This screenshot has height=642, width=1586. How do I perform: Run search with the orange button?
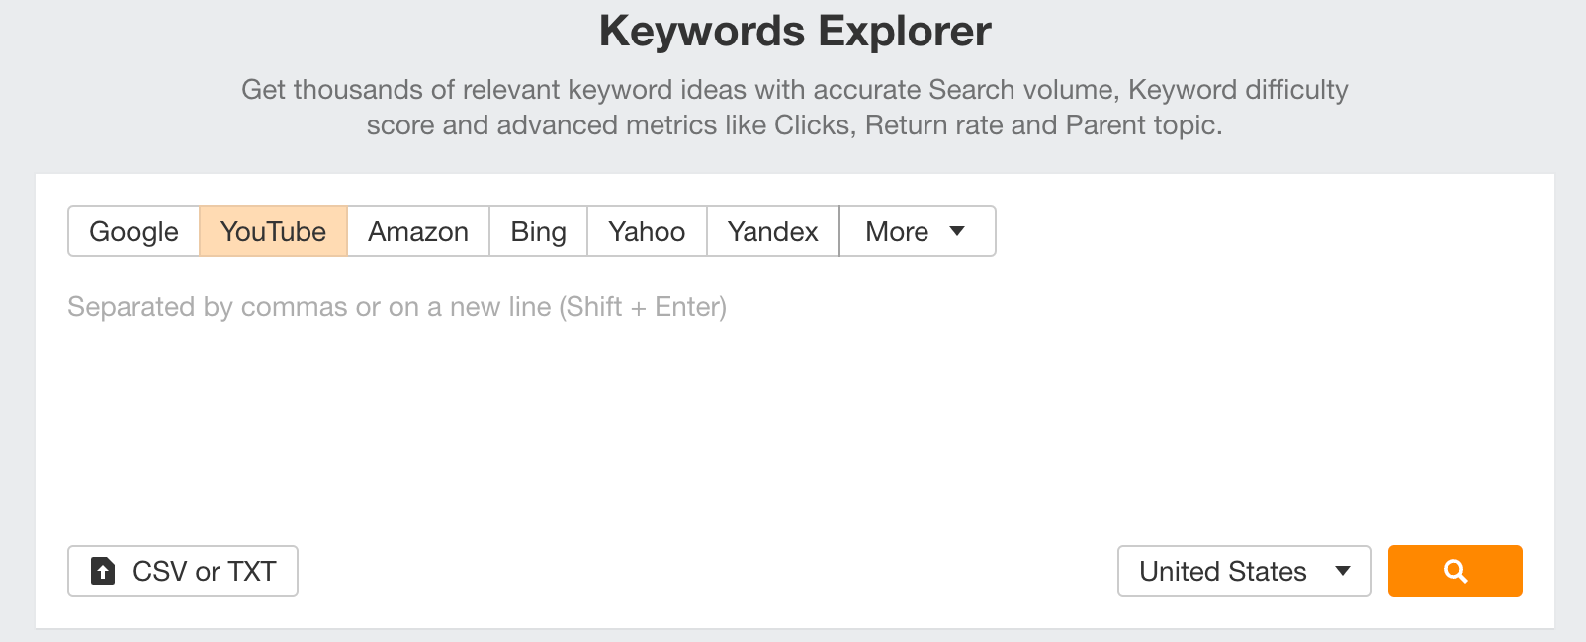click(1455, 571)
